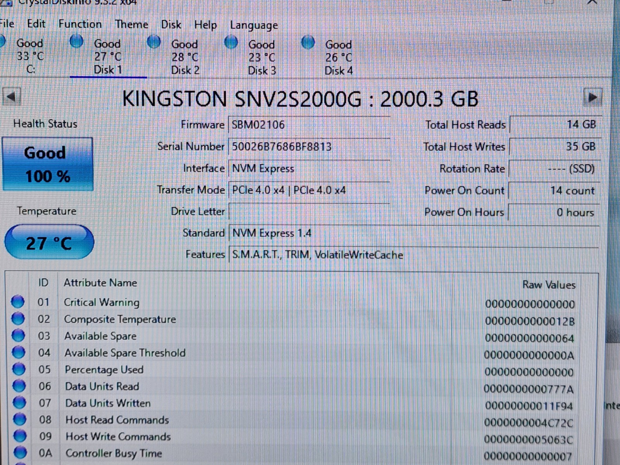The width and height of the screenshot is (620, 465).
Task: Select the Disk 1 tab
Action: coord(108,57)
